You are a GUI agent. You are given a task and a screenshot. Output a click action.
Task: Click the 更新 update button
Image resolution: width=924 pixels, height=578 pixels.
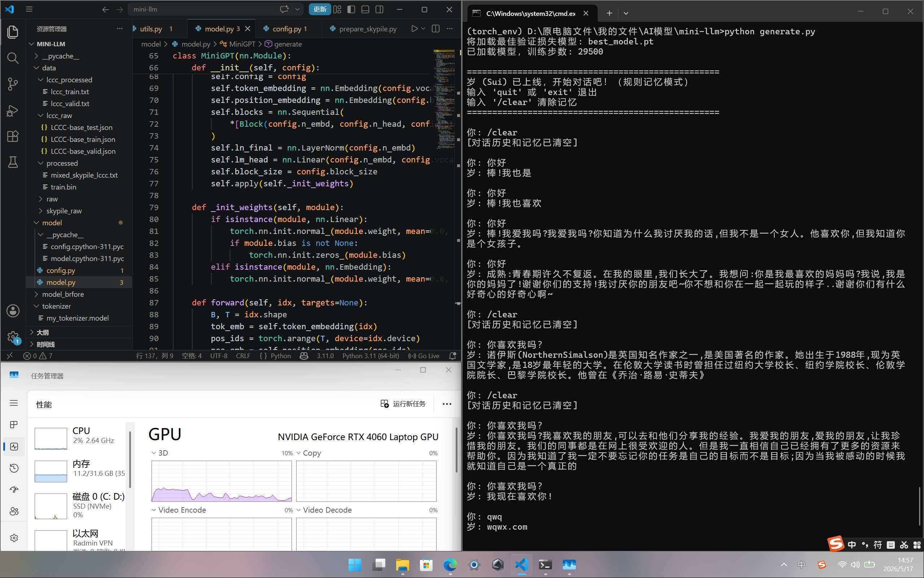pos(319,9)
